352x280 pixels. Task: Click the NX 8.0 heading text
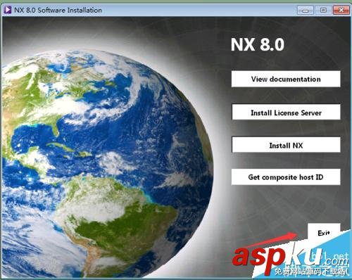[x=258, y=44]
